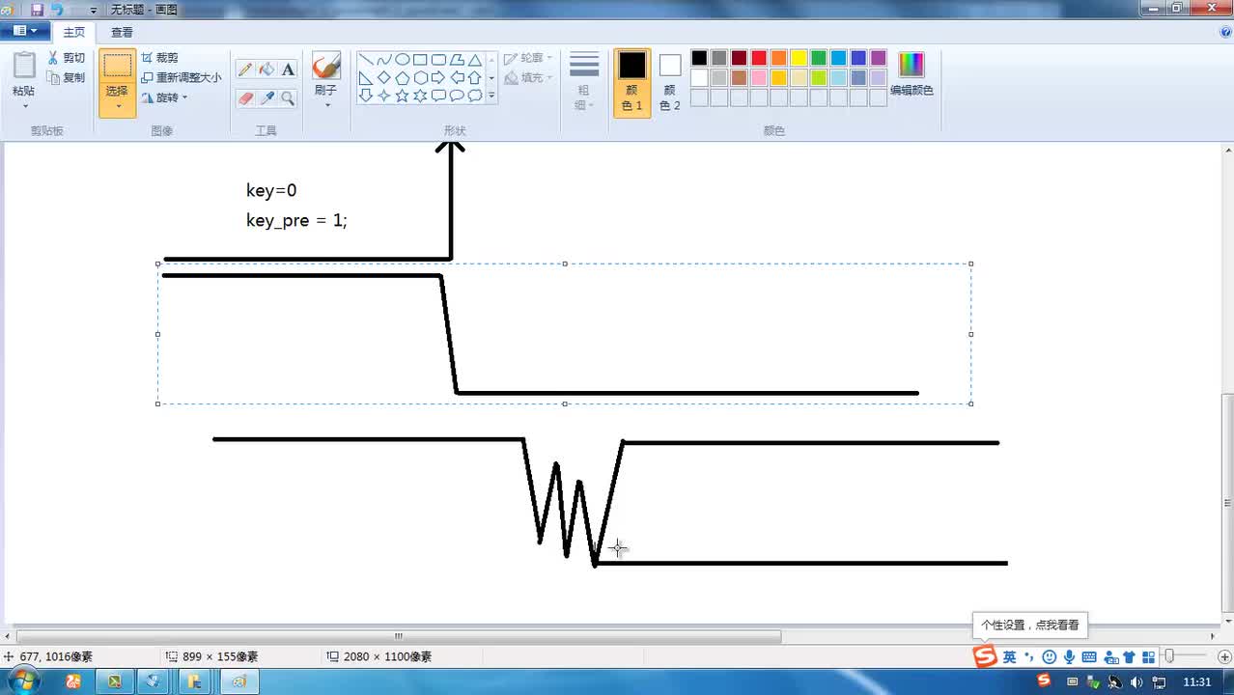Switch to the View (查看) tab
1234x695 pixels.
click(x=122, y=32)
